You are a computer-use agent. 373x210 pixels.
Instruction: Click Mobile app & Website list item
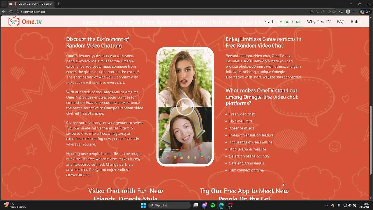[247, 149]
